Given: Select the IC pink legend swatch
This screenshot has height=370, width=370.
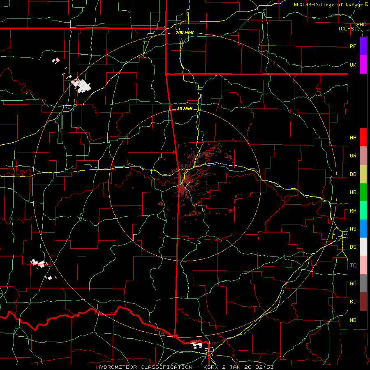Looking at the screenshot, I should pos(363,265).
